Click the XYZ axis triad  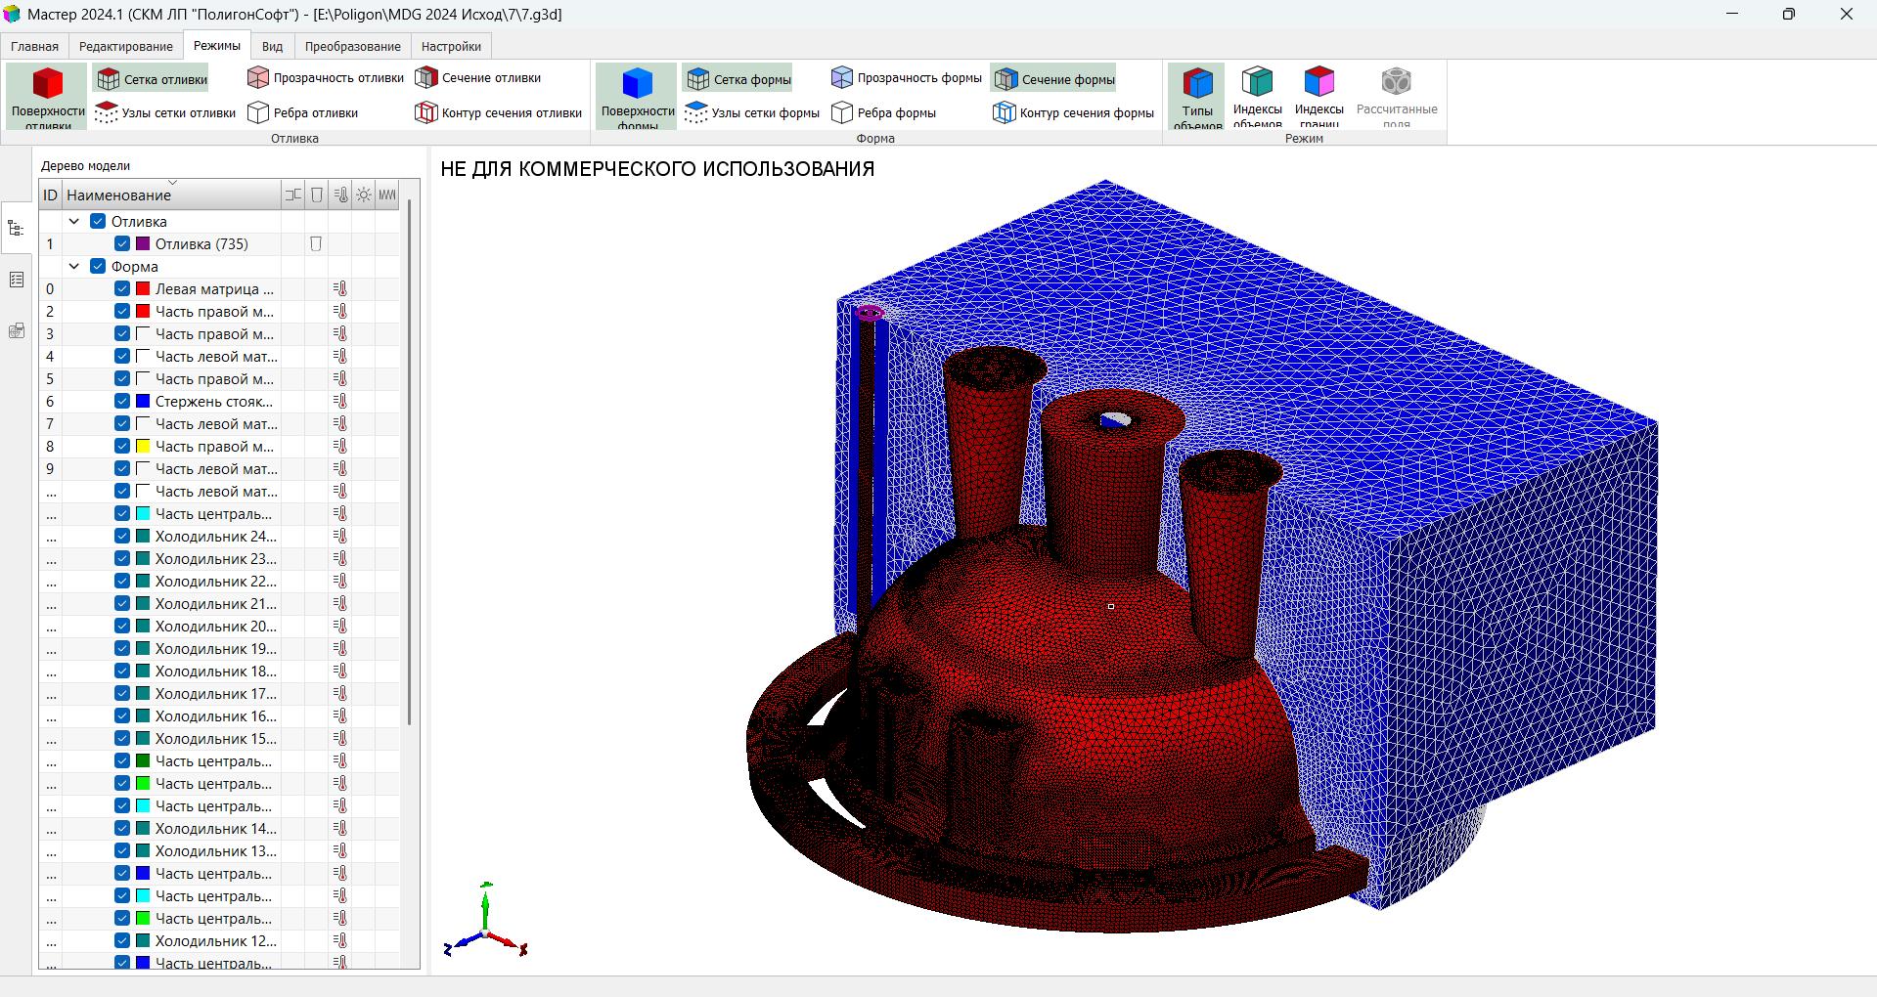pyautogui.click(x=486, y=920)
